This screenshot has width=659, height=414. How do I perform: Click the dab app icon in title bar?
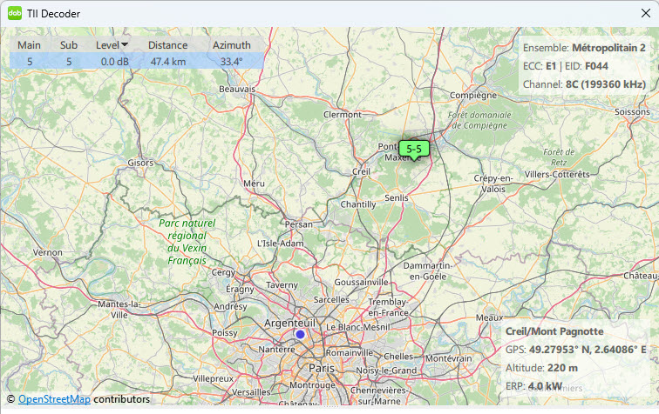pos(15,13)
